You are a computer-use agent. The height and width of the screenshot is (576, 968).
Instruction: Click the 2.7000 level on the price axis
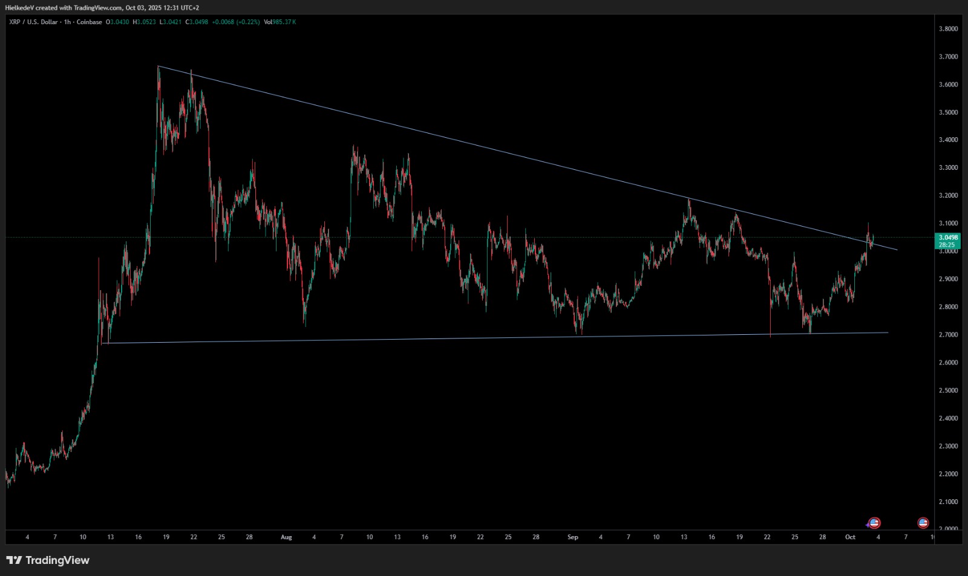(x=948, y=335)
